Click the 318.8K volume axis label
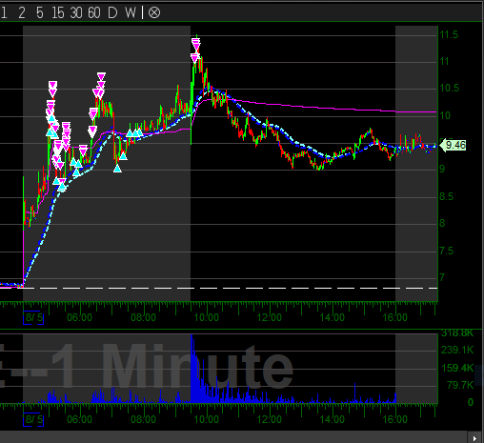Screen dimensions: 484x443 457,333
